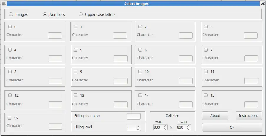Close the Select images dialog
This screenshot has height=136, width=266.
pyautogui.click(x=263, y=4)
